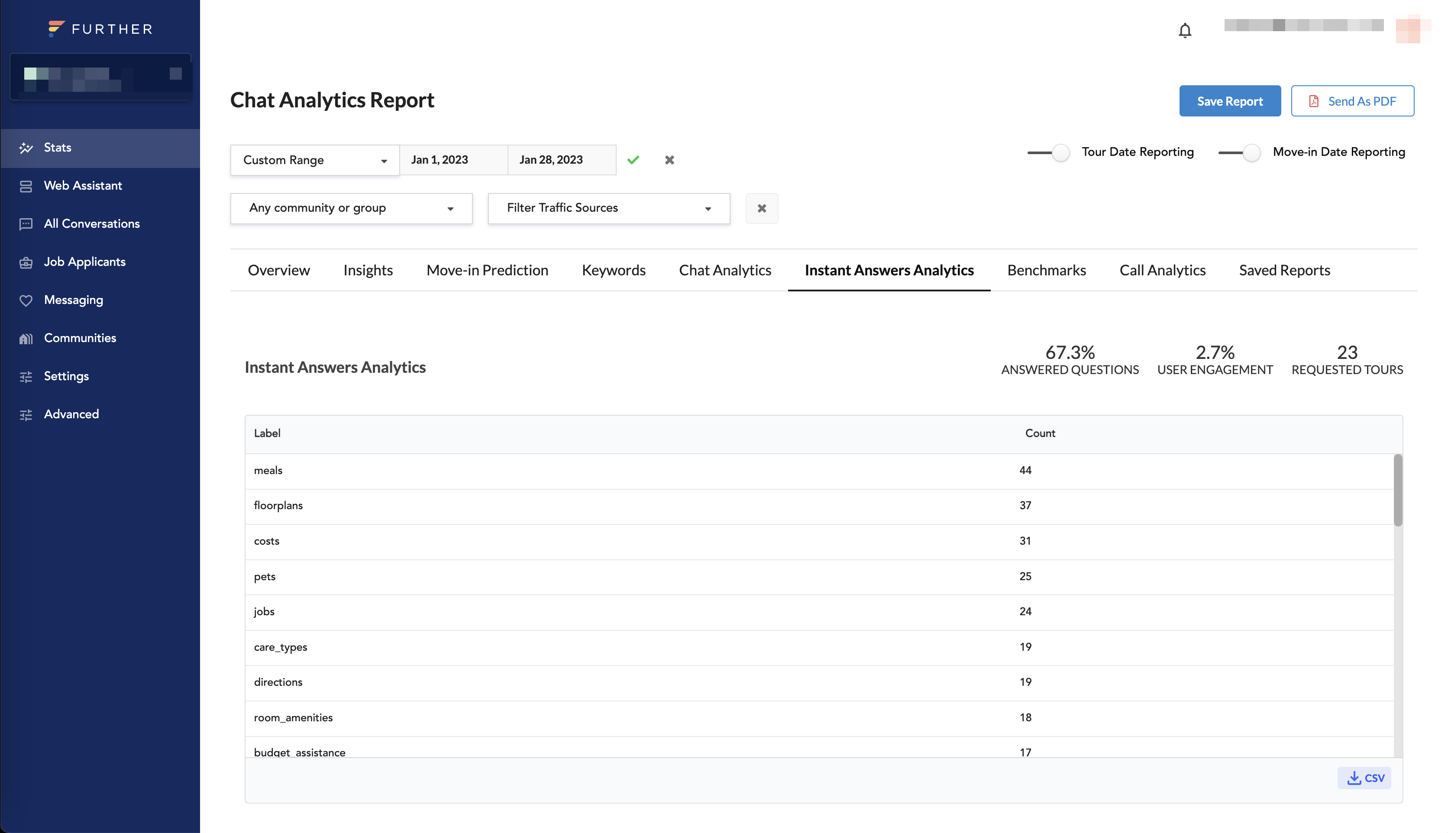This screenshot has width=1448, height=833.
Task: Select the directions row label
Action: pos(278,682)
